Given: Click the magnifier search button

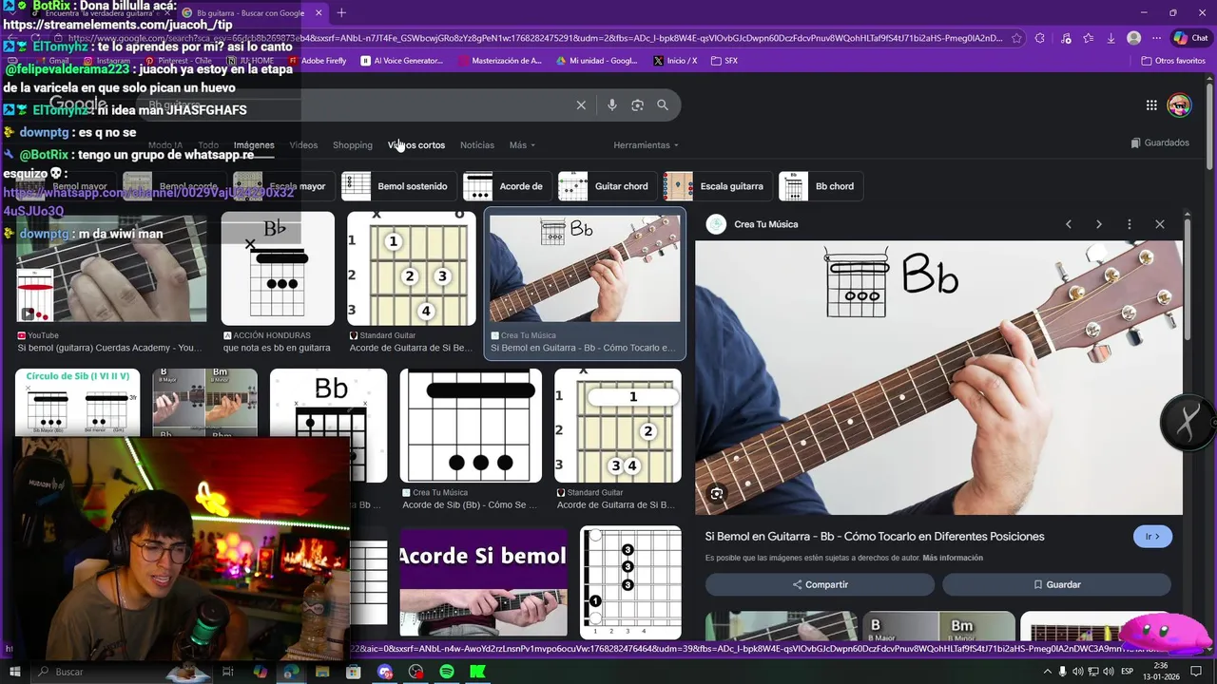Looking at the screenshot, I should pos(663,105).
